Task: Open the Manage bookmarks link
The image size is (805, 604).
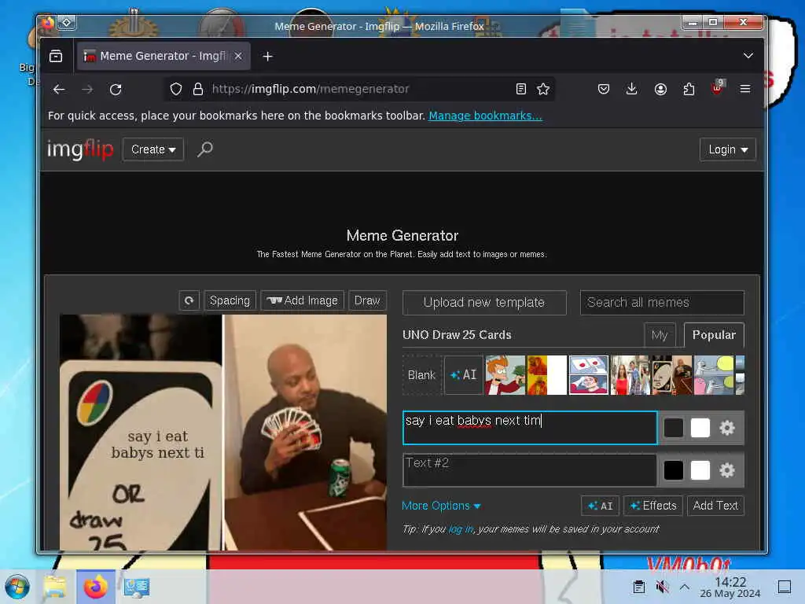Action: 485,116
